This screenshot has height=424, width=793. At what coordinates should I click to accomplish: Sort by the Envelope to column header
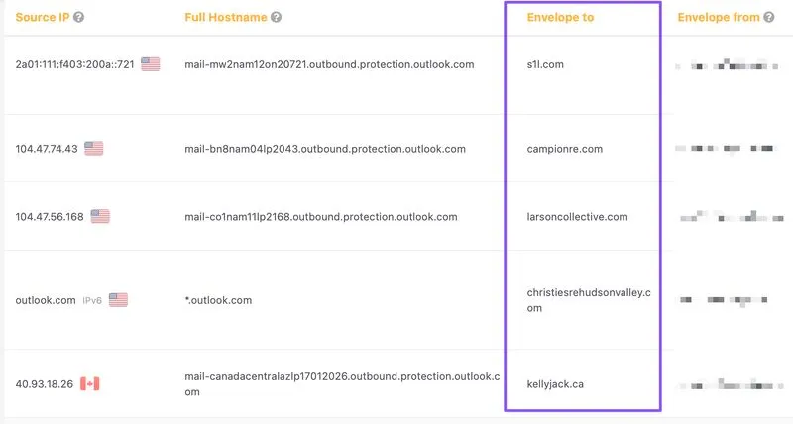point(560,17)
